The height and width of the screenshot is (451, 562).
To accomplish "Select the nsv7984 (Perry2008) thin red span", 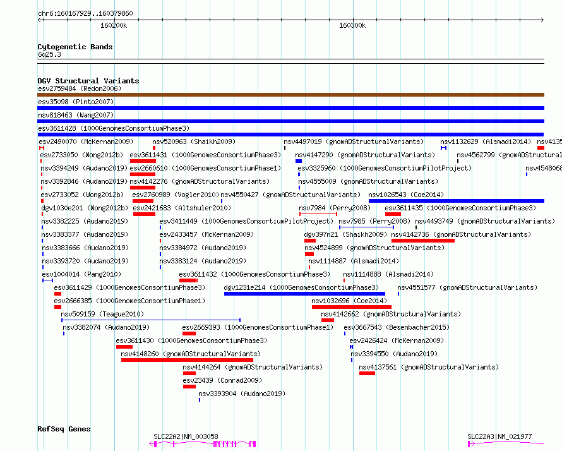I will click(318, 214).
